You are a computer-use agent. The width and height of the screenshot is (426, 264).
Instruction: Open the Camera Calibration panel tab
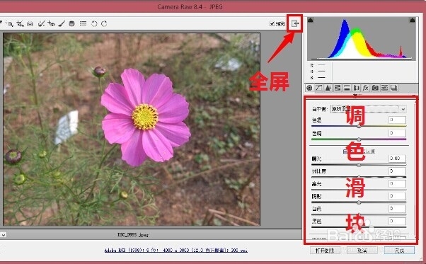click(x=375, y=88)
